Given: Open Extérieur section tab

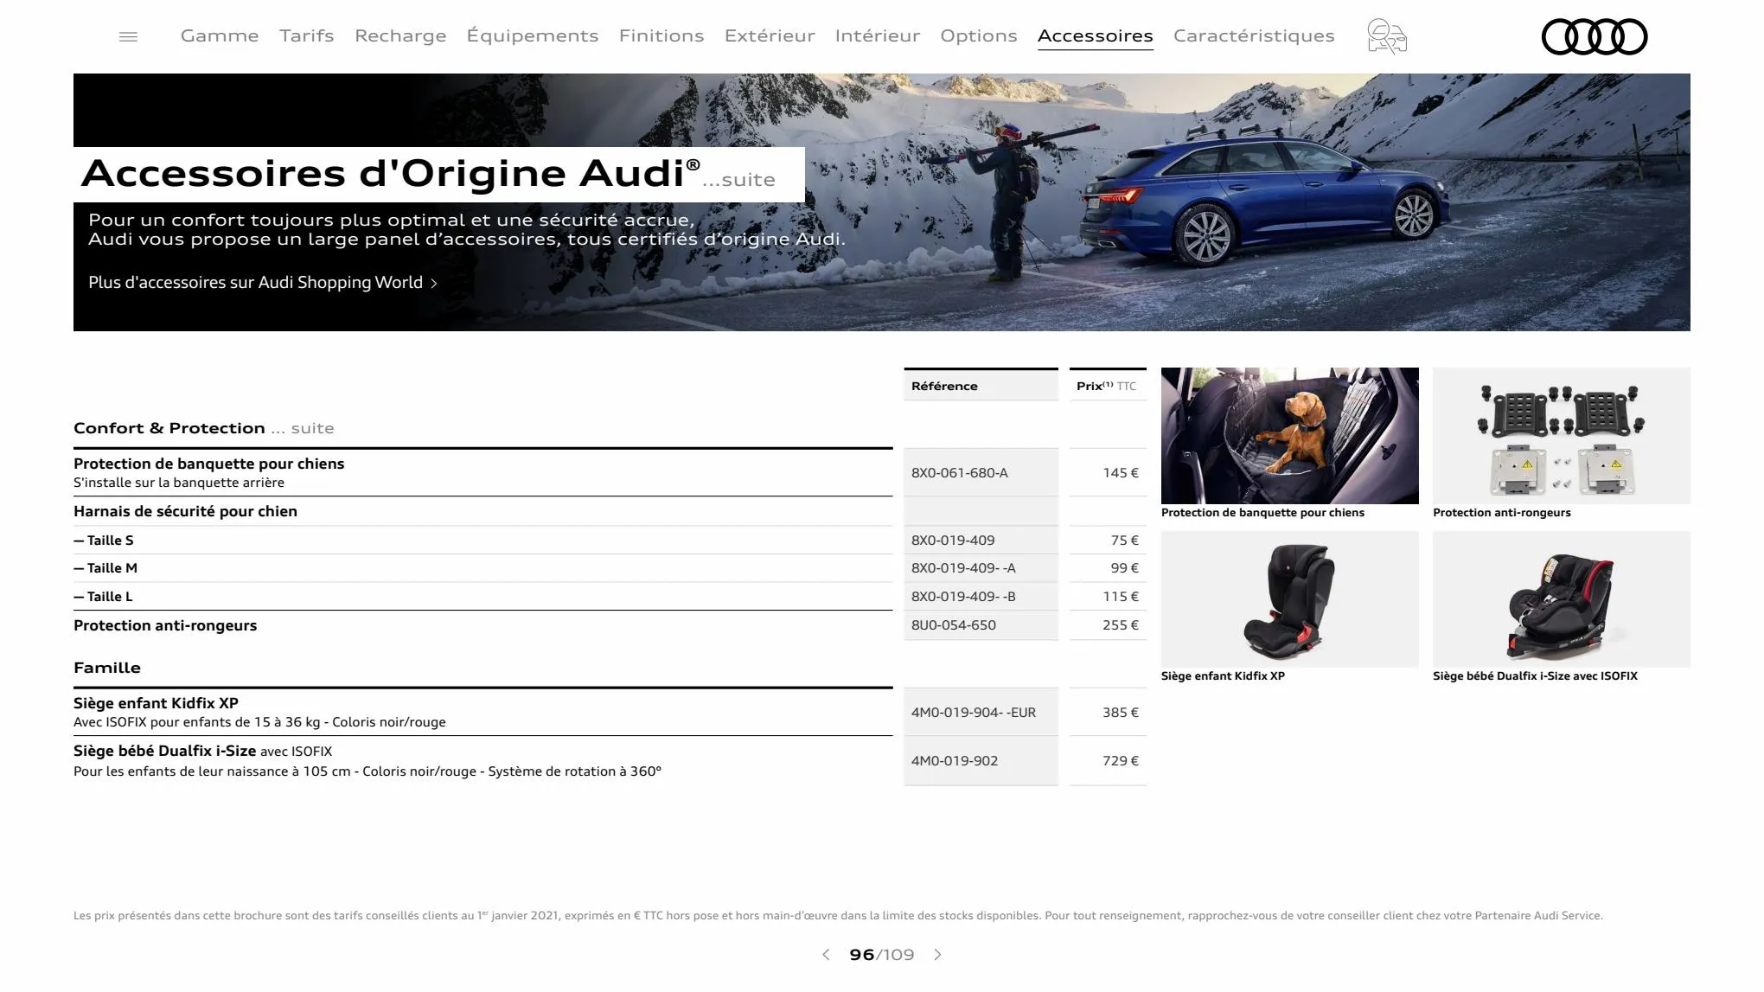Looking at the screenshot, I should pos(770,35).
